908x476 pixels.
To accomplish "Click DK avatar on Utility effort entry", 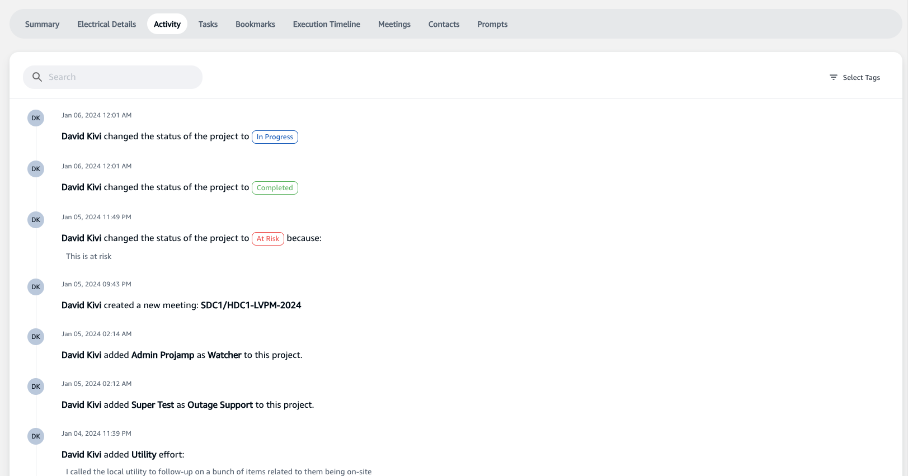I will coord(36,436).
